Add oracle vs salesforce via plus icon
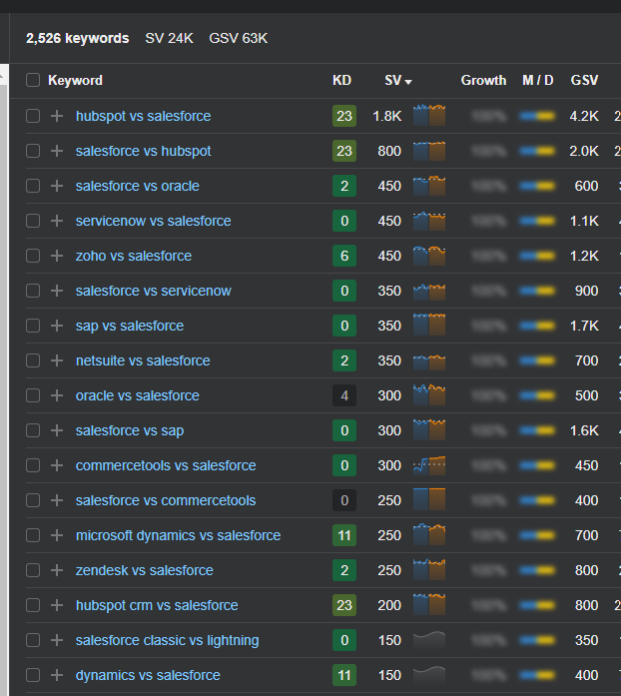Image resolution: width=621 pixels, height=696 pixels. (x=57, y=395)
